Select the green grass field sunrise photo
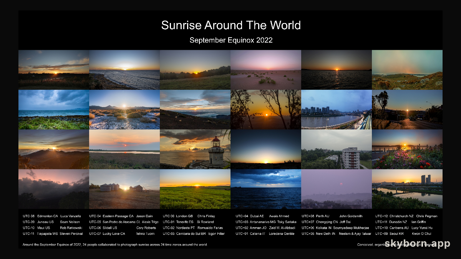Image resolution: width=461 pixels, height=259 pixels. [x=195, y=189]
